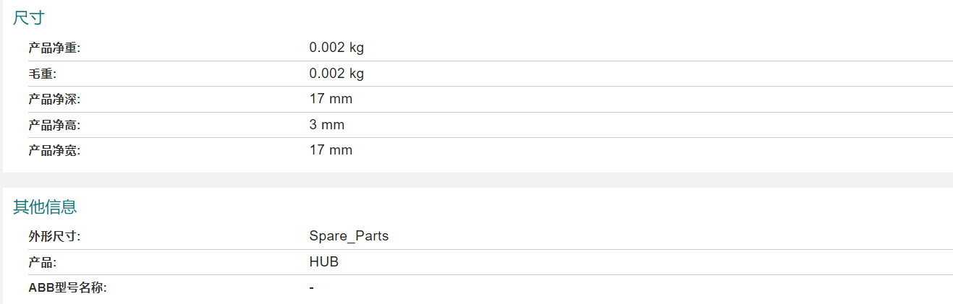Screen dimensions: 953x304
Task: Select the 17 mm value for 产品净深
Action: click(331, 99)
